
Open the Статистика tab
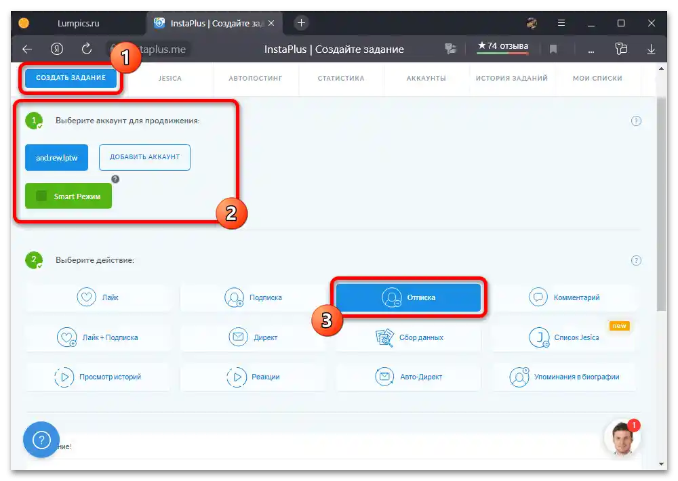[341, 78]
